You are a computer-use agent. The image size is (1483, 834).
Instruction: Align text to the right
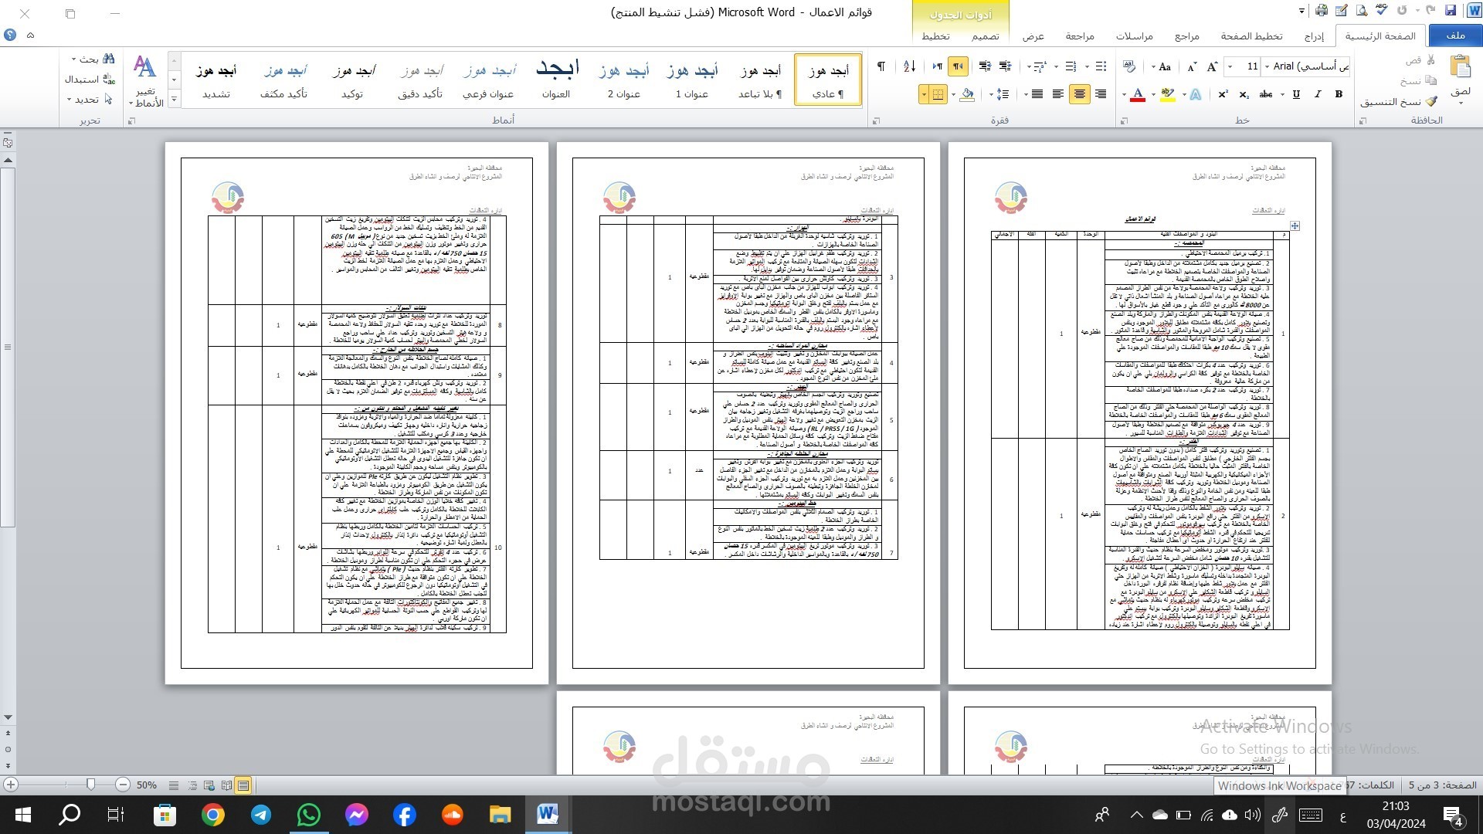tap(1101, 94)
